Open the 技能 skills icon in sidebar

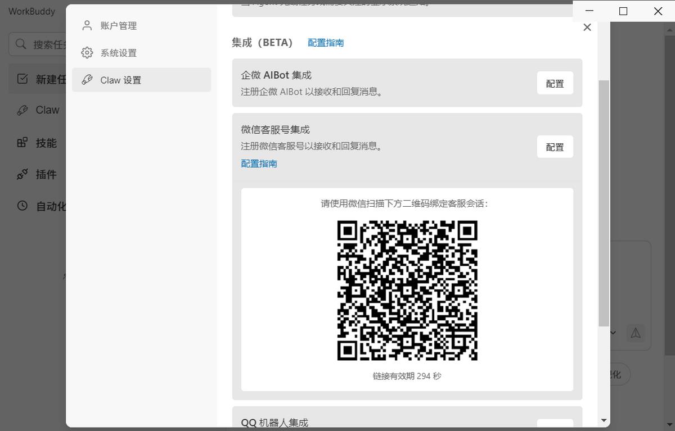[22, 143]
